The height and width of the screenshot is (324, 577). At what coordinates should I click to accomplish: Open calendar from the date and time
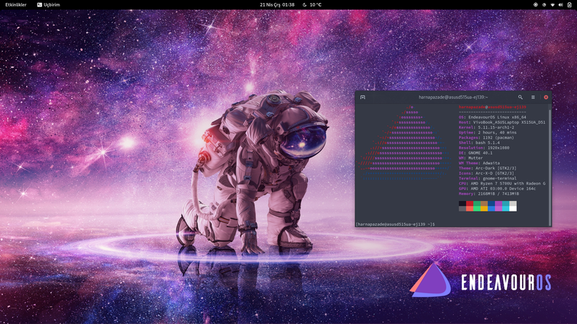pos(276,4)
